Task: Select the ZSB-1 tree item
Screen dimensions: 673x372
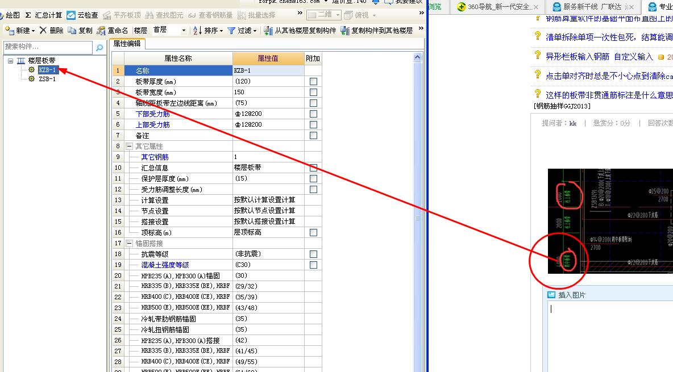Action: [x=47, y=79]
